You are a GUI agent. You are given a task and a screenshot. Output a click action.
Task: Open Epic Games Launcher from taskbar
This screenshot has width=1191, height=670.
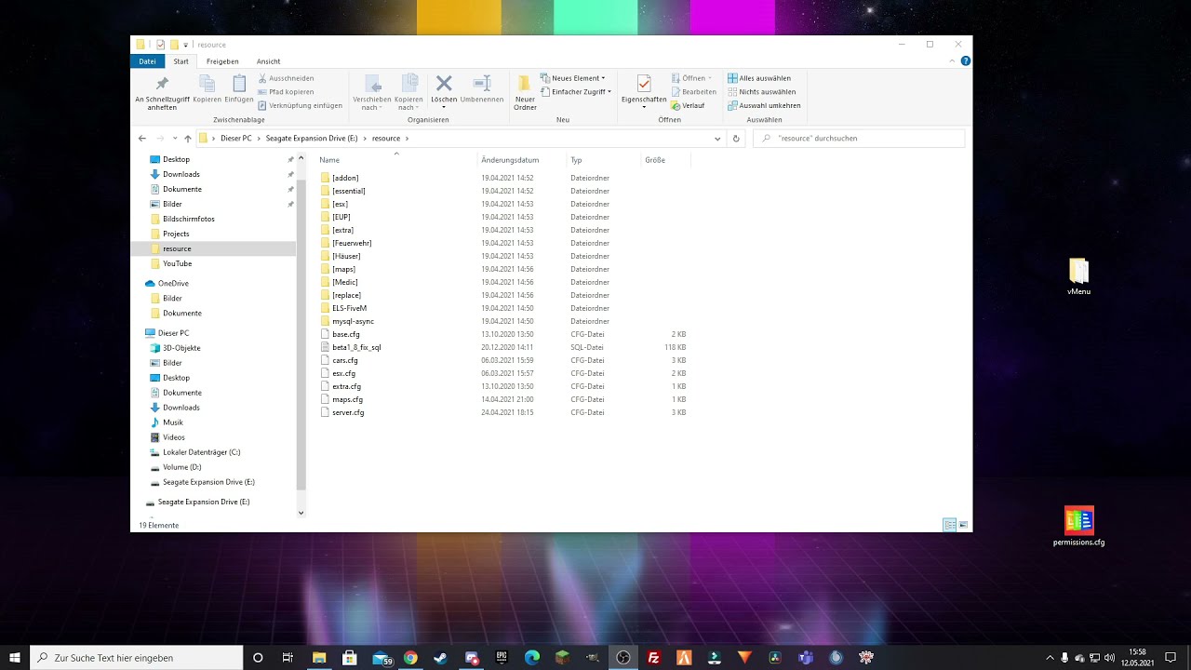pyautogui.click(x=502, y=658)
